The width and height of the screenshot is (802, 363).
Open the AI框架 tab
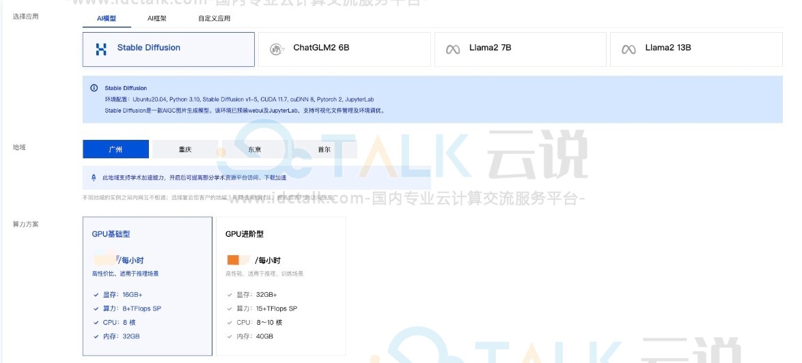point(157,18)
